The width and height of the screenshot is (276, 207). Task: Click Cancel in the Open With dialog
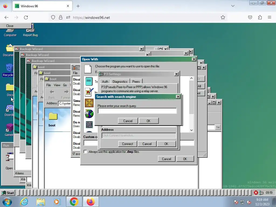(x=167, y=159)
